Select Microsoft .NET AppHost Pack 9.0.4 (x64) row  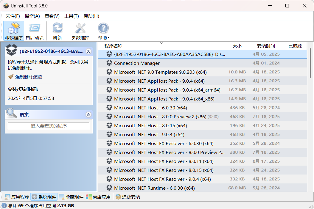click(x=203, y=81)
